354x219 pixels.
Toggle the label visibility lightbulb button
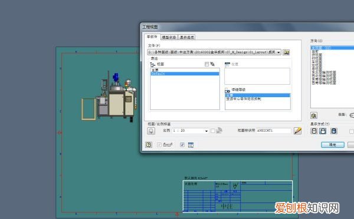[151, 131]
